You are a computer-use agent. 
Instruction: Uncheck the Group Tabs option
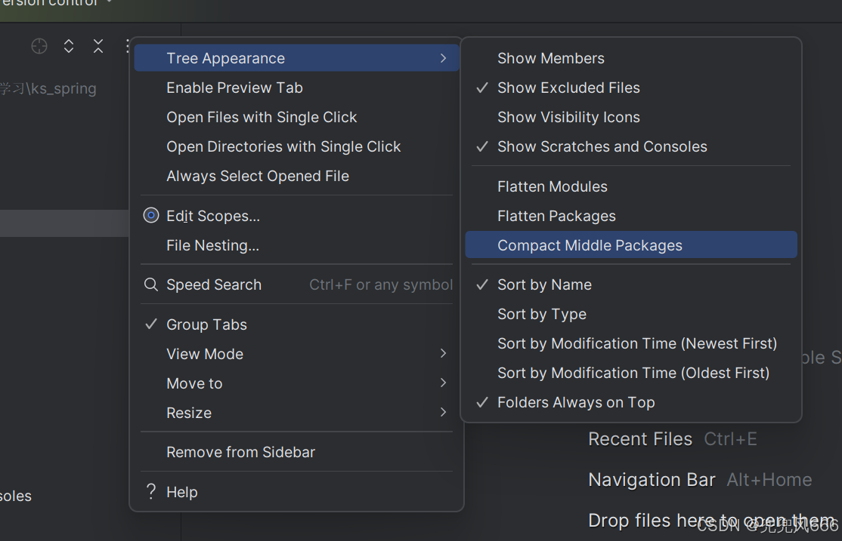(x=206, y=324)
